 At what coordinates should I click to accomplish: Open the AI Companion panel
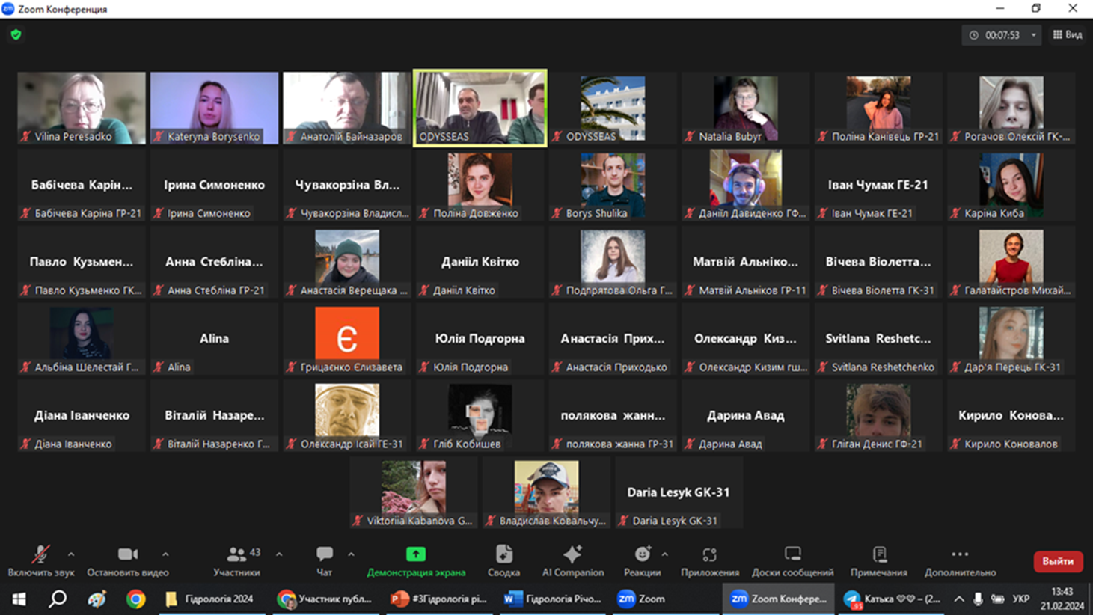(x=572, y=560)
